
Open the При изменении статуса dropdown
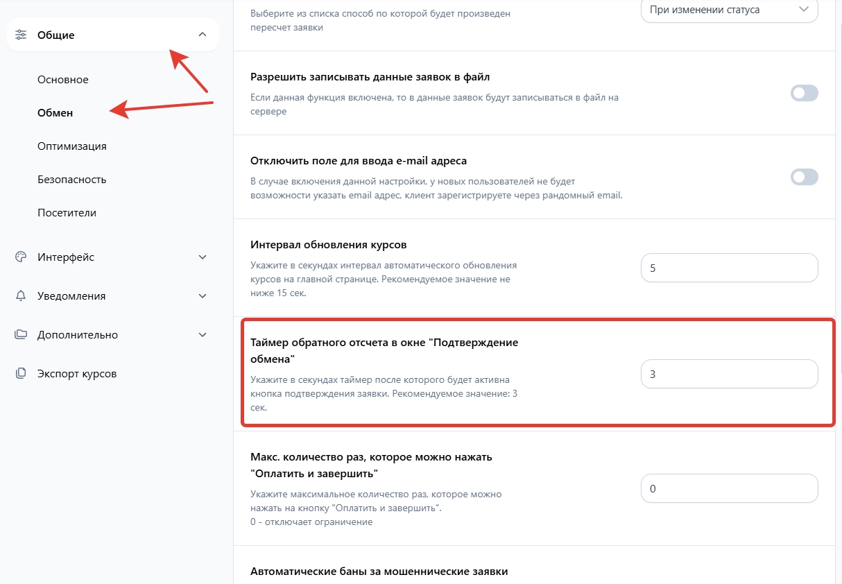(x=729, y=10)
